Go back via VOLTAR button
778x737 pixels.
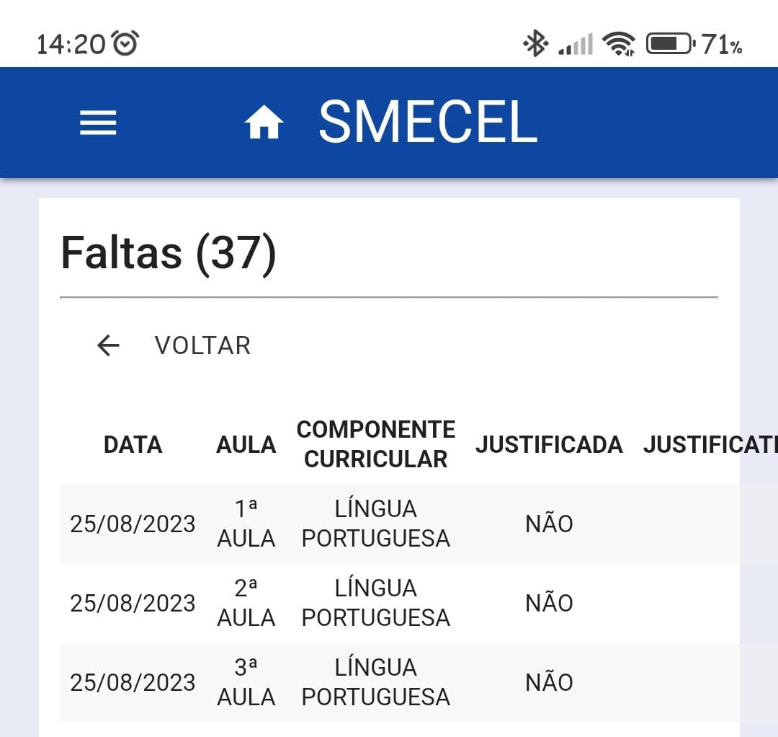click(174, 345)
